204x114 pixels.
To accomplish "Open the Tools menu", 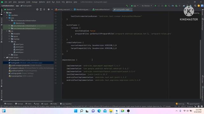I will [58, 2].
